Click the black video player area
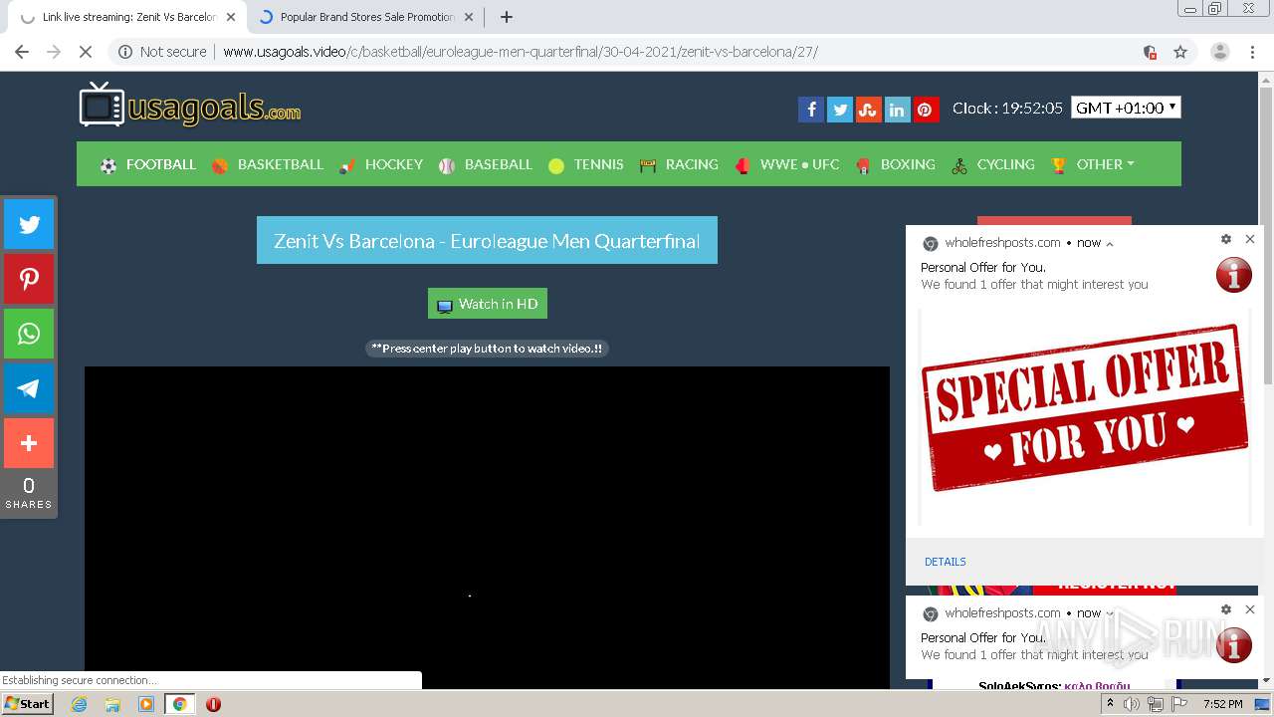1274x717 pixels. (487, 528)
